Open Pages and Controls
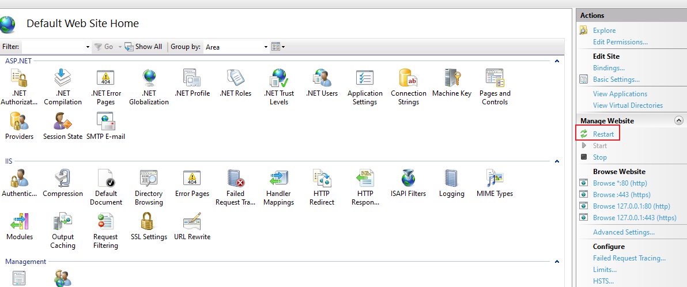Screen dimensions: 687x287 (x=495, y=87)
